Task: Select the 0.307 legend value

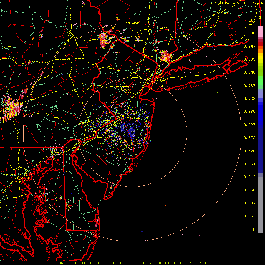Action: click(x=249, y=203)
